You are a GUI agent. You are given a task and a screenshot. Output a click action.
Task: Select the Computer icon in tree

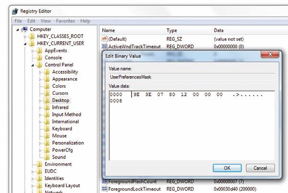click(25, 29)
